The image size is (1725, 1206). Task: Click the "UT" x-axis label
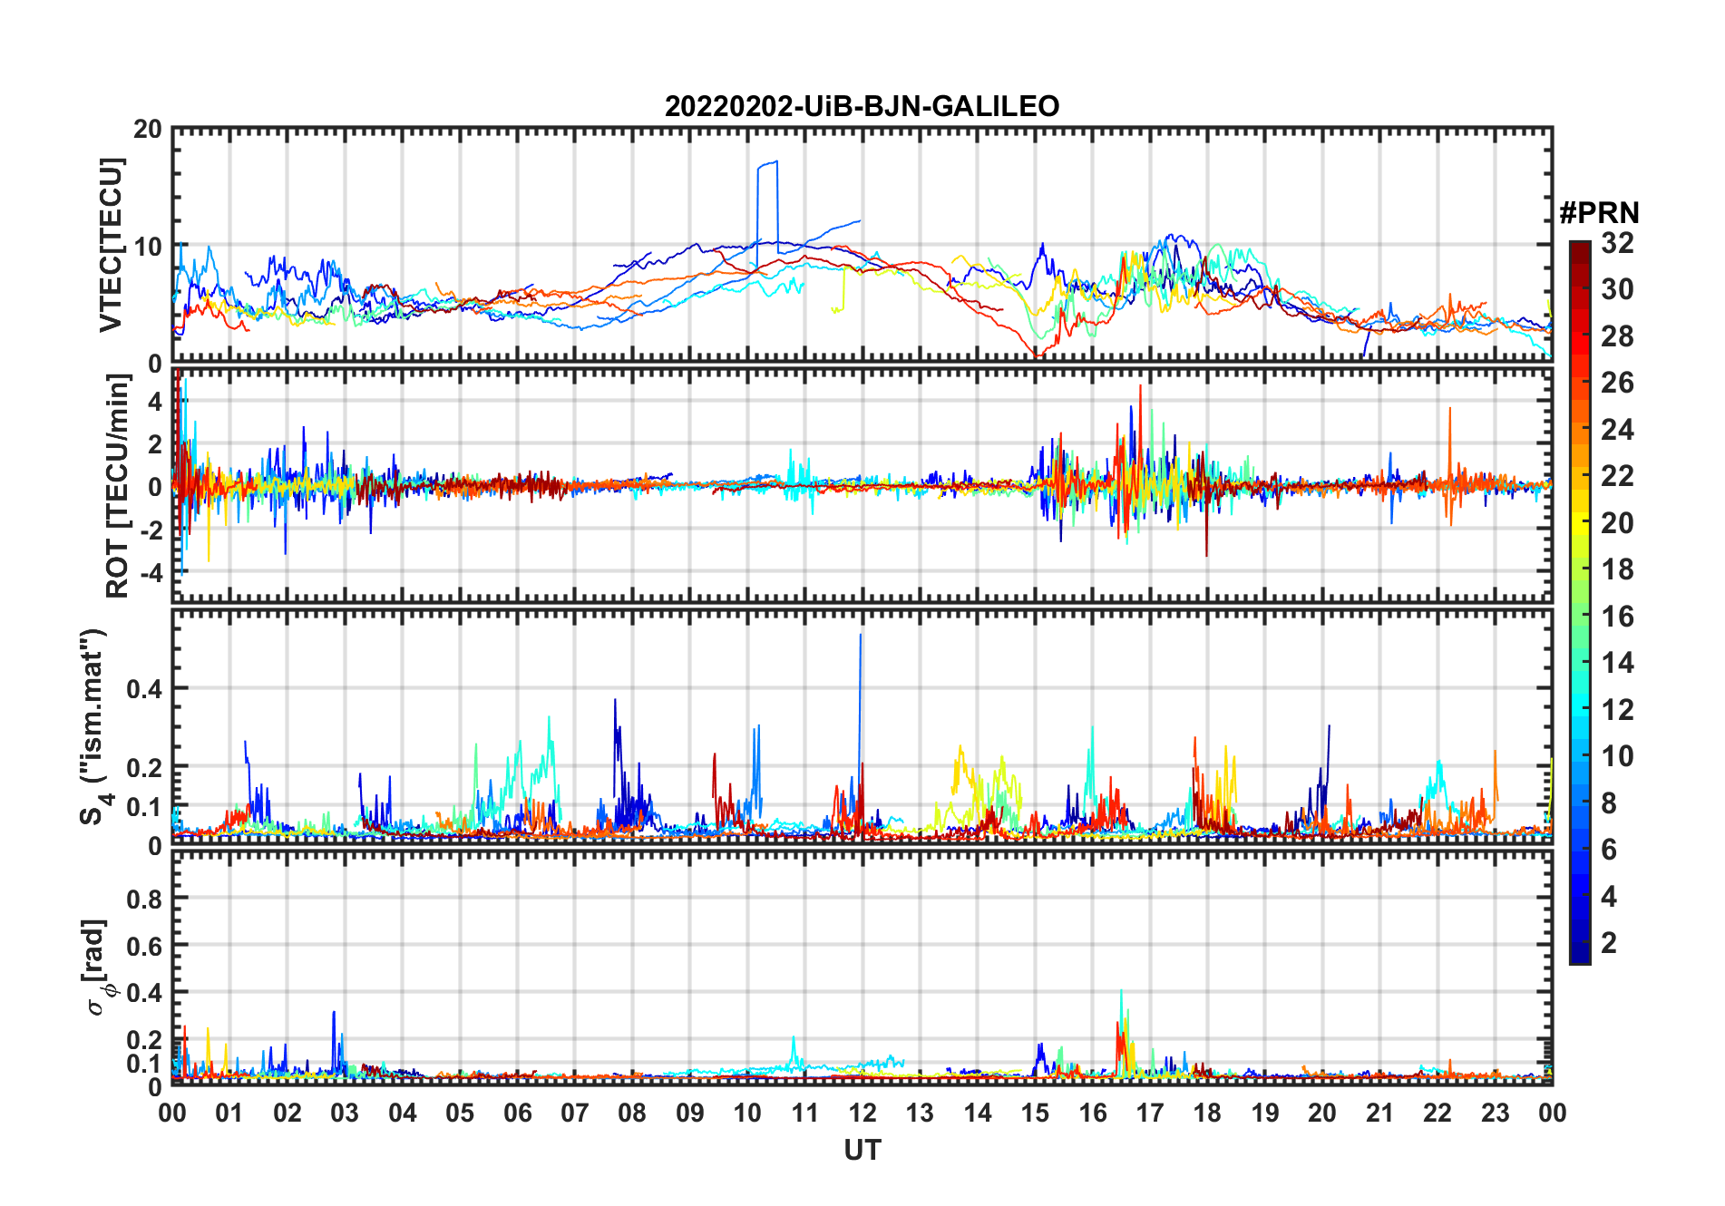click(x=862, y=1151)
